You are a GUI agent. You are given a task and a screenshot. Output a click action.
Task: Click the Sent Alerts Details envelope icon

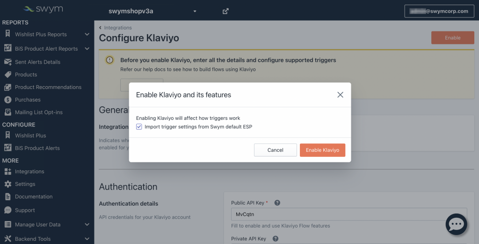point(7,62)
